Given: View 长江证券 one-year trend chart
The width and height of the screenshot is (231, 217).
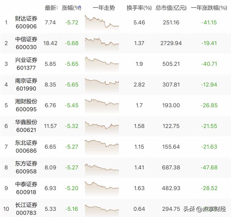Looking at the screenshot, I should click(102, 211).
